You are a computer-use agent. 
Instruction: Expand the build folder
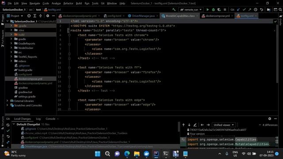[11, 34]
